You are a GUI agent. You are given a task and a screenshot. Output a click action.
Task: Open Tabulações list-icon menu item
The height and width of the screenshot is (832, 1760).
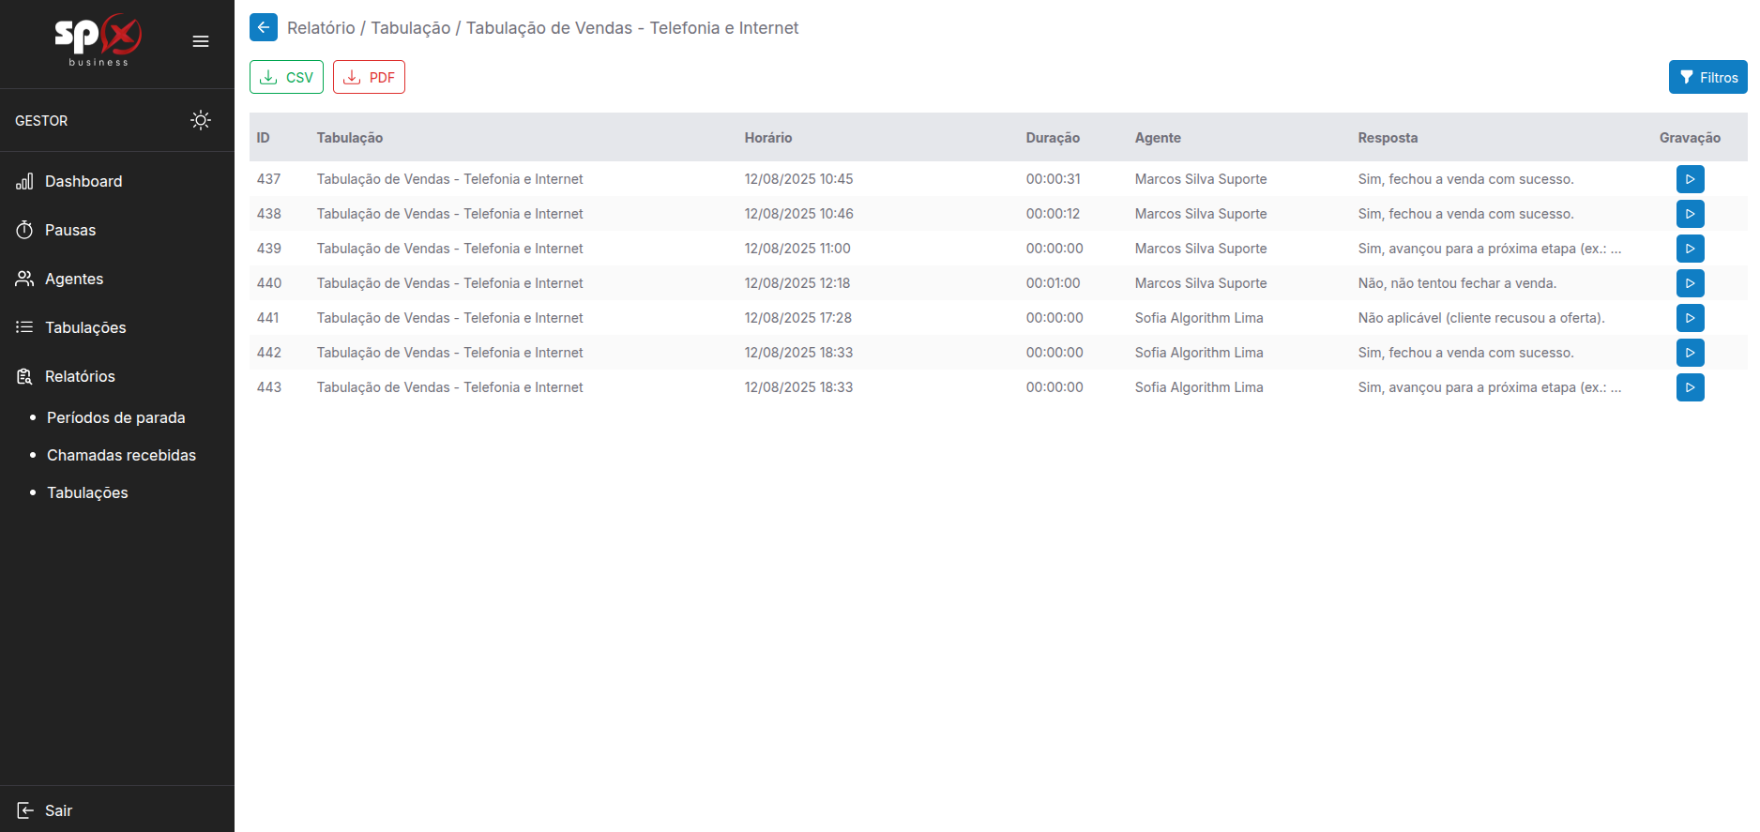coord(85,327)
